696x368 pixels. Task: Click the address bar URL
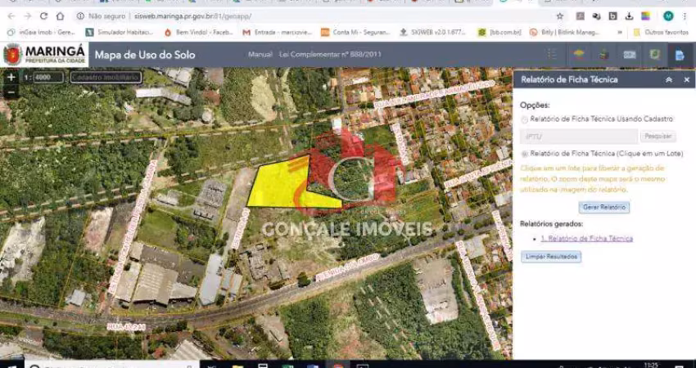(x=192, y=16)
